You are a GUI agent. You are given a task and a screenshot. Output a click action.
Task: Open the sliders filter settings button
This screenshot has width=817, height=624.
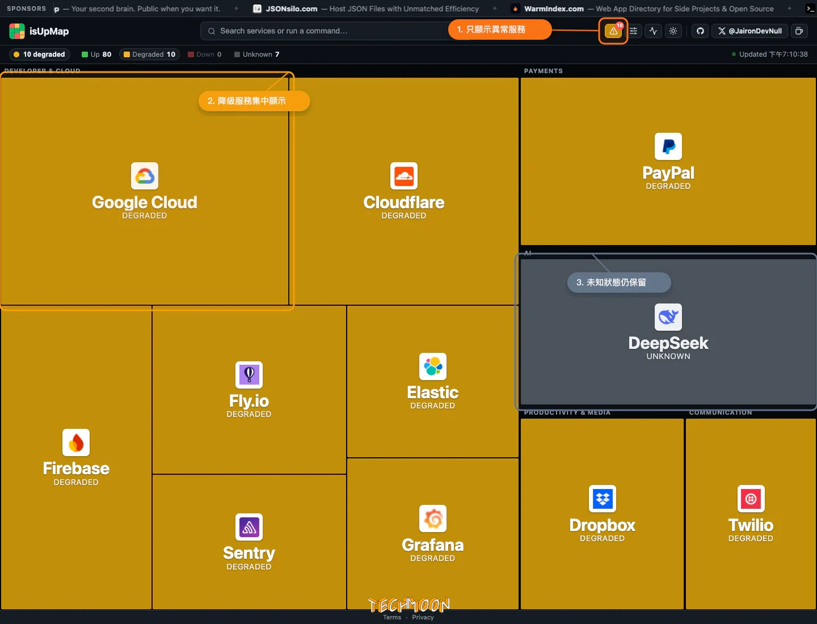click(634, 31)
